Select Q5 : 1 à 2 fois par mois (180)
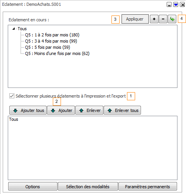Screen dimensions: 186x194 point(52,35)
